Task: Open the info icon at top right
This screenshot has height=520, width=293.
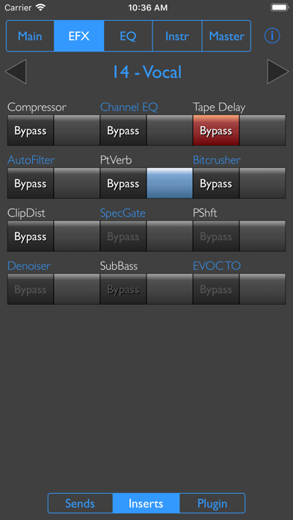Action: 272,35
